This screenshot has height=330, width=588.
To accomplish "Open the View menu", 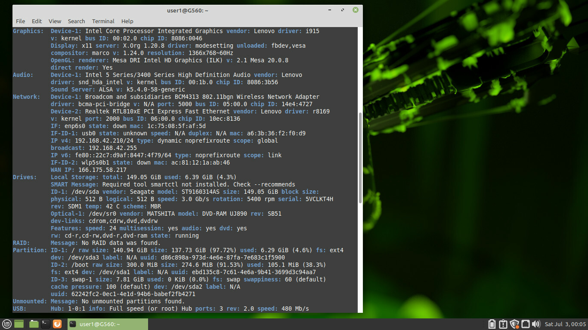I will click(55, 21).
